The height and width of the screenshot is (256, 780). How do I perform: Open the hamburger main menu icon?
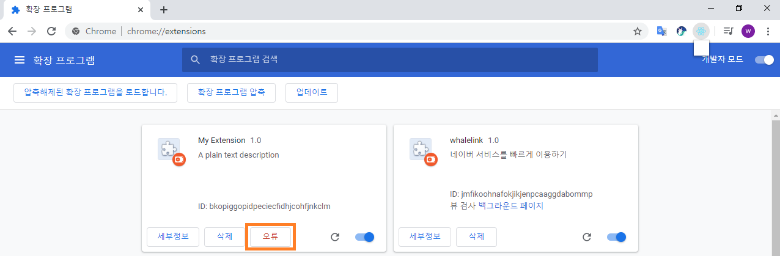20,60
